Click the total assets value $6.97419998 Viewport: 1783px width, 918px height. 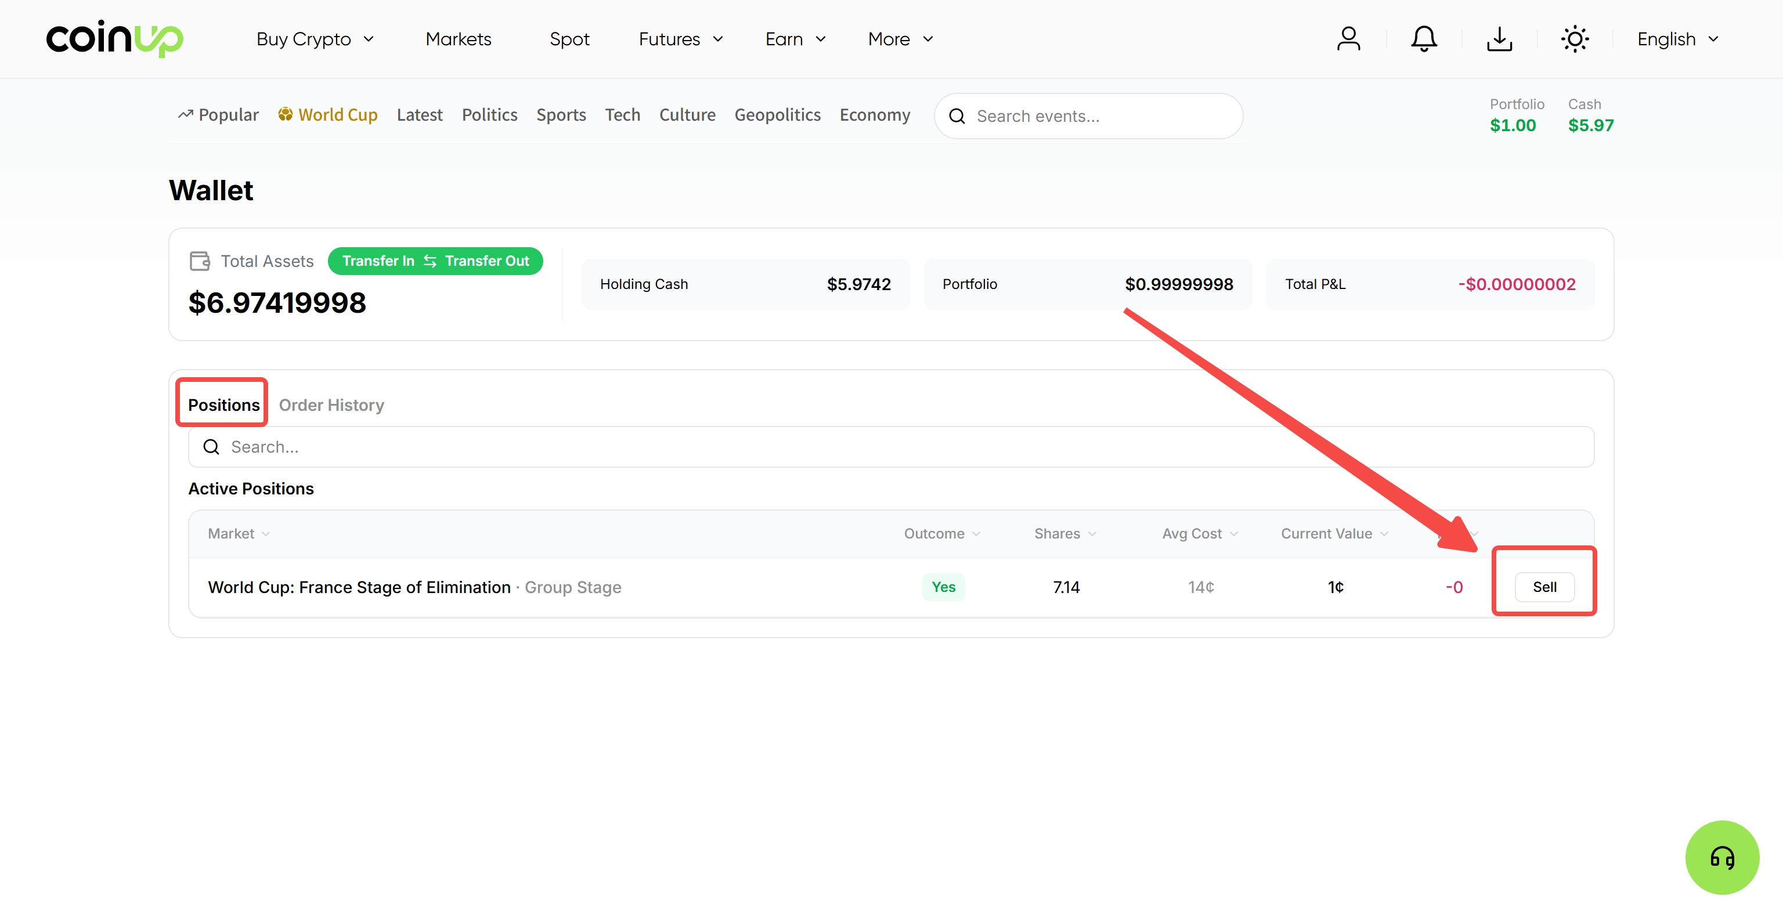pyautogui.click(x=277, y=302)
